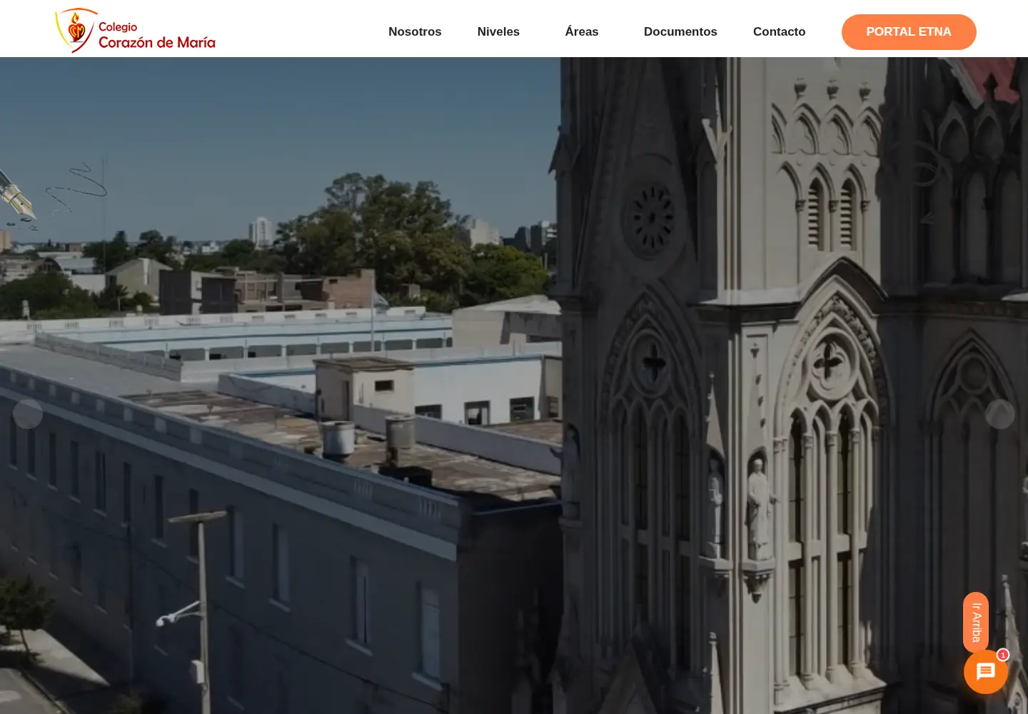The image size is (1028, 714).
Task: Open the Niveles menu
Action: point(498,31)
